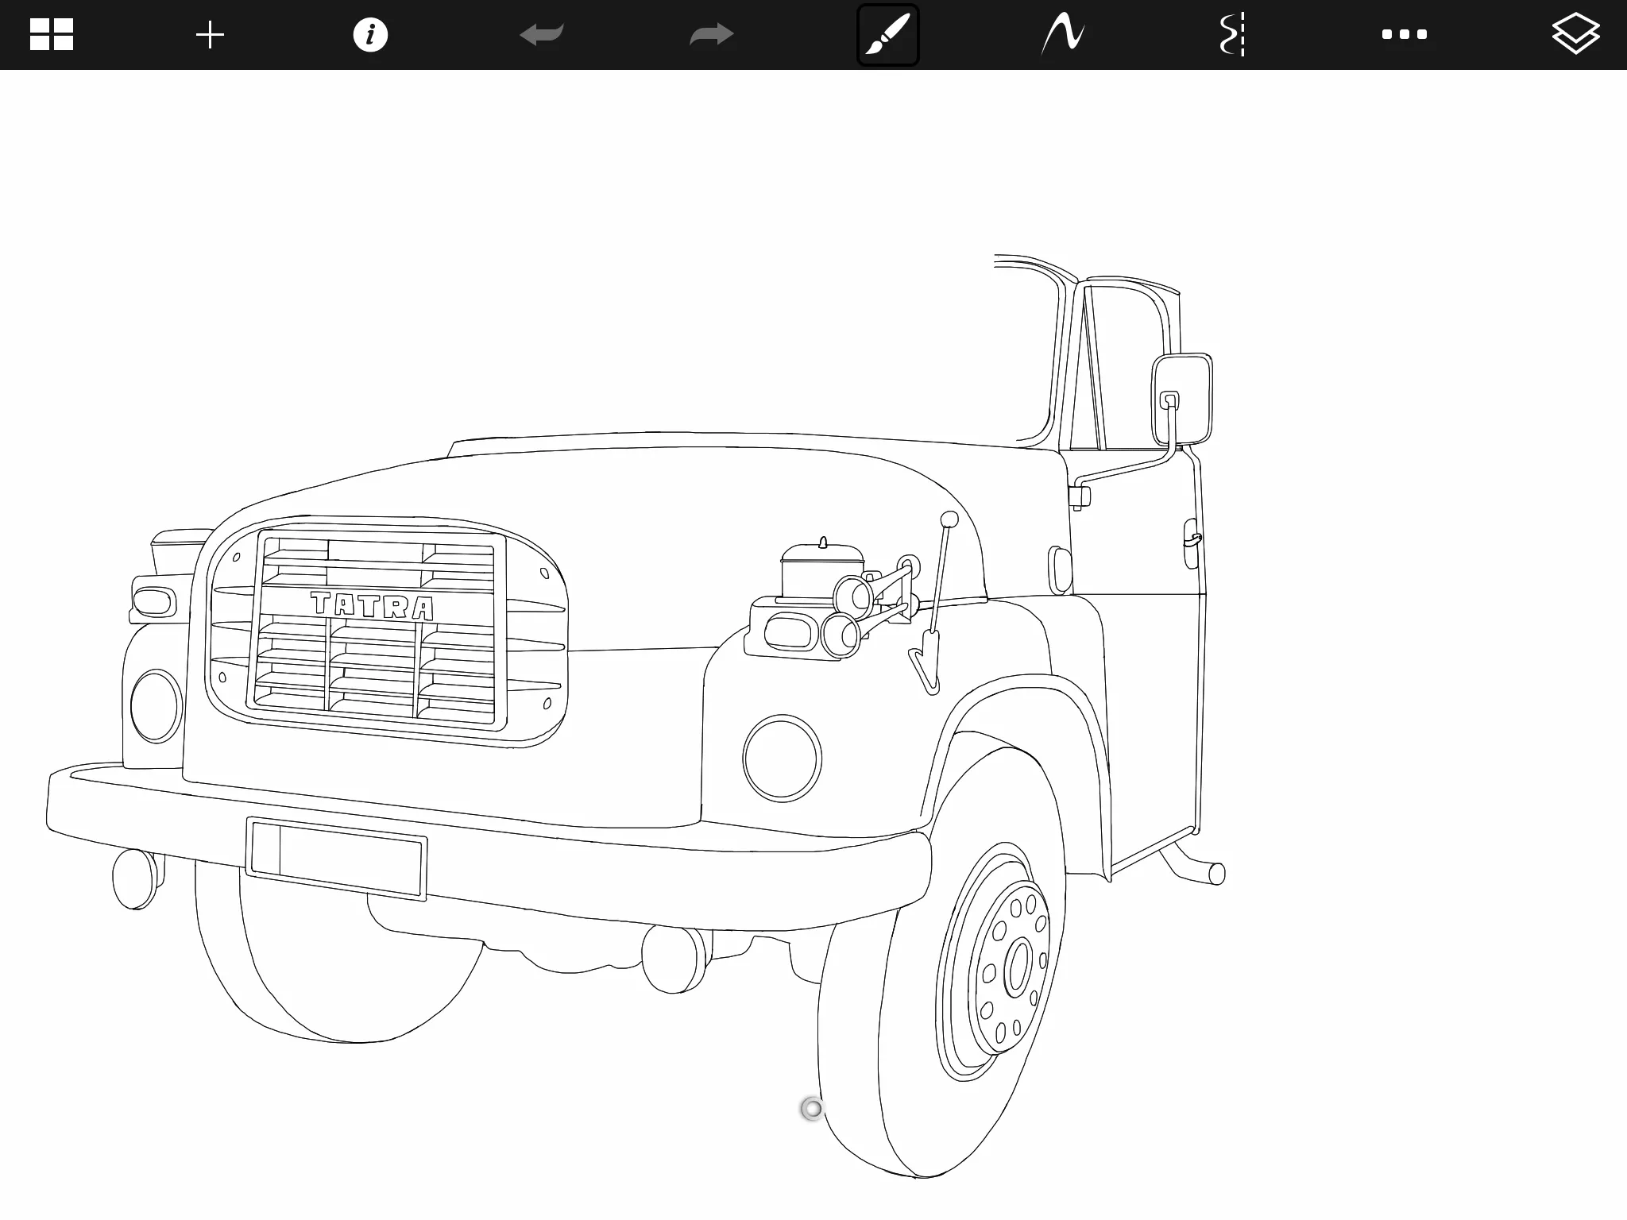Click the exhaust pipe end under cab
This screenshot has height=1220, width=1627.
pyautogui.click(x=1216, y=874)
